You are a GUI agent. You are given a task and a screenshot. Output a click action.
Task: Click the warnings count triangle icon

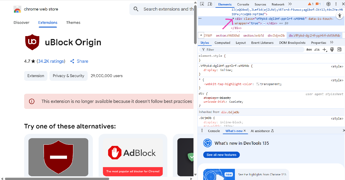tap(310, 4)
